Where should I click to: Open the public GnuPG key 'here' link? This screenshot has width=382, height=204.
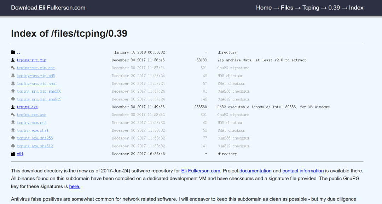[75, 186]
